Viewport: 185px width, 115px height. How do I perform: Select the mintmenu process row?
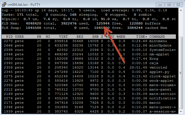tap(88, 41)
